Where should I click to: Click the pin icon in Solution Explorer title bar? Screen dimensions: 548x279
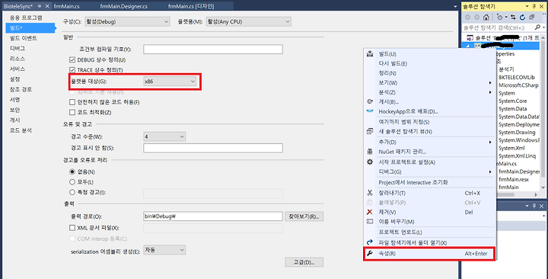click(534, 6)
